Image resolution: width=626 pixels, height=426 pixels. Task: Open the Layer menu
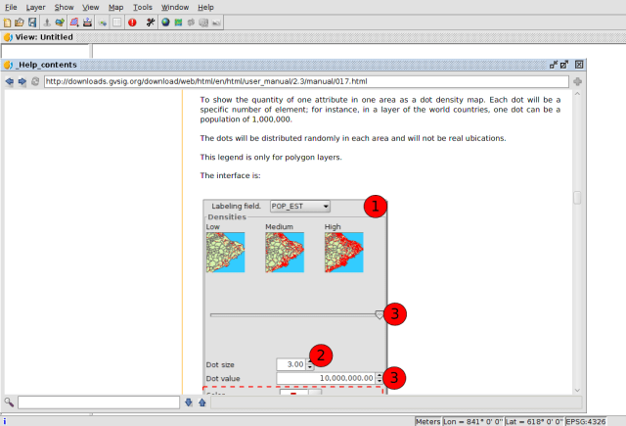[x=35, y=7]
